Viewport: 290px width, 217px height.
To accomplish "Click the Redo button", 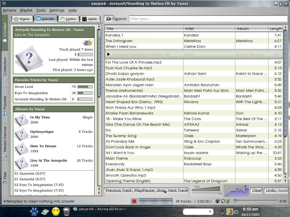I will [x=283, y=190].
